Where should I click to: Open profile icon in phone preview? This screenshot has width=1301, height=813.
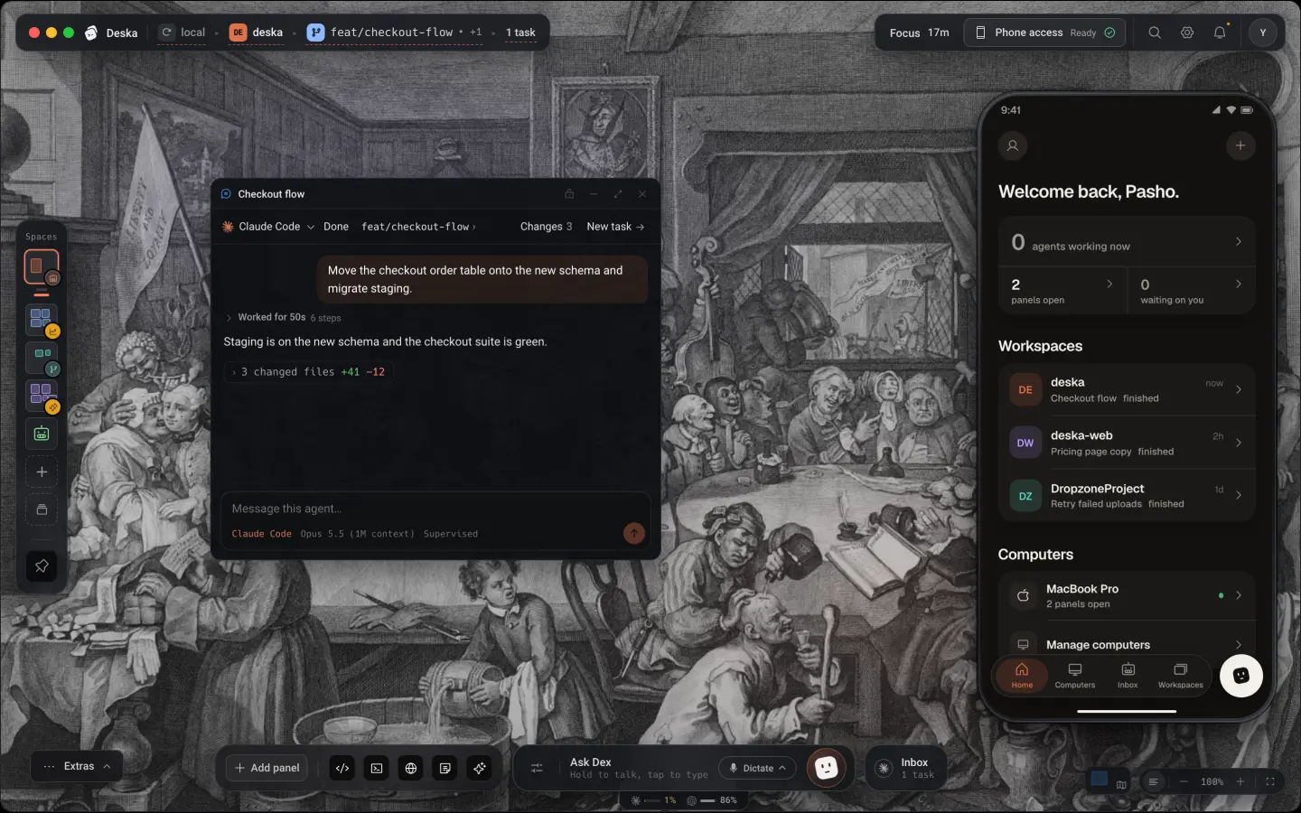pos(1013,145)
